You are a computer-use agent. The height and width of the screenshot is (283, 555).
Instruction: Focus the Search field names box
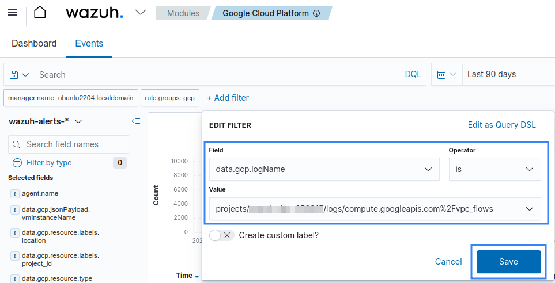coord(69,144)
